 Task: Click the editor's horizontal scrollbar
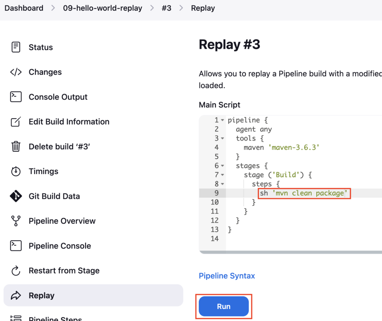click(x=290, y=252)
